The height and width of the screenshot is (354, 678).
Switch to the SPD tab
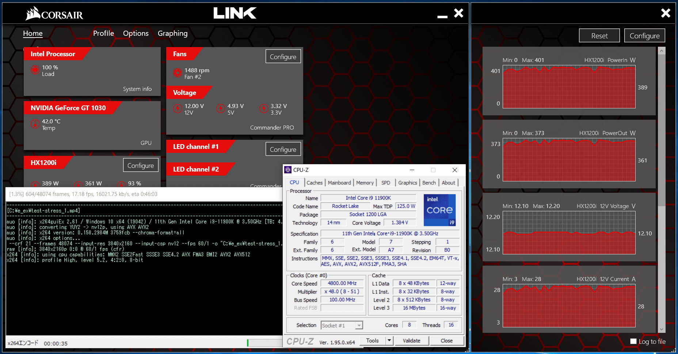tap(386, 182)
